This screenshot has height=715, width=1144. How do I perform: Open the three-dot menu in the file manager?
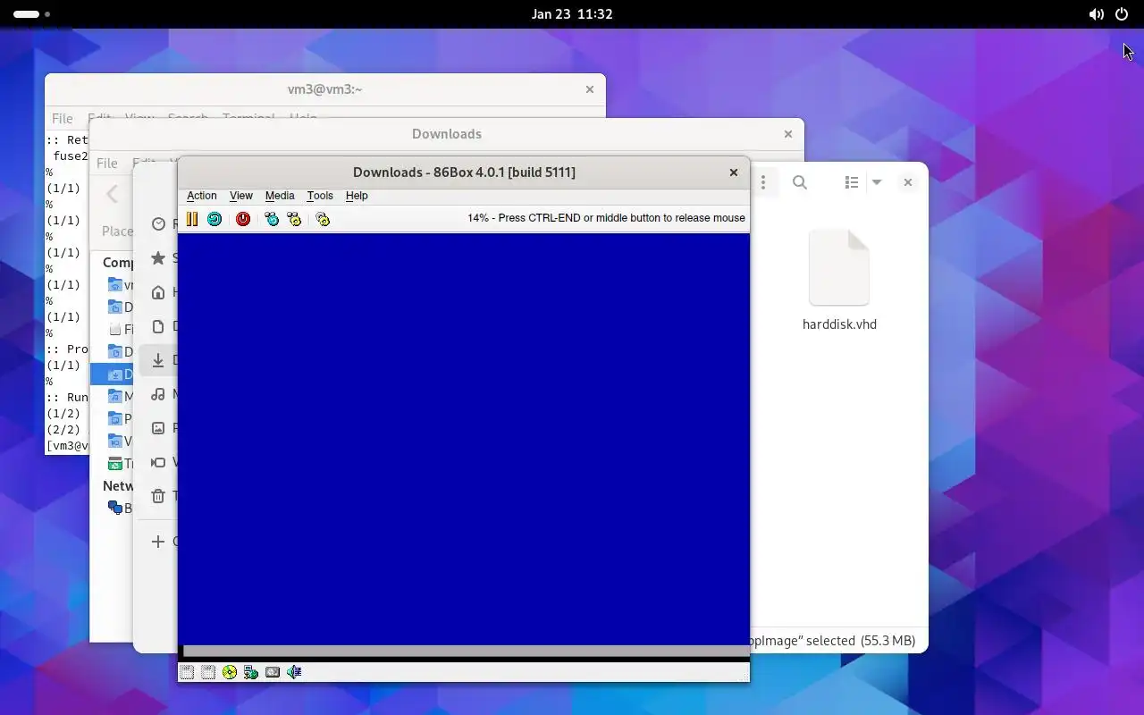click(763, 182)
